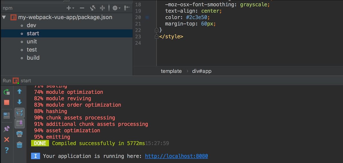Select the template breadcrumb item
The height and width of the screenshot is (163, 343).
[x=171, y=71]
